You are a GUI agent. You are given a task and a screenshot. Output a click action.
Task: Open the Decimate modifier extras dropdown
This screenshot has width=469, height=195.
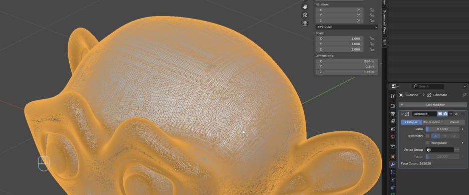[451, 114]
